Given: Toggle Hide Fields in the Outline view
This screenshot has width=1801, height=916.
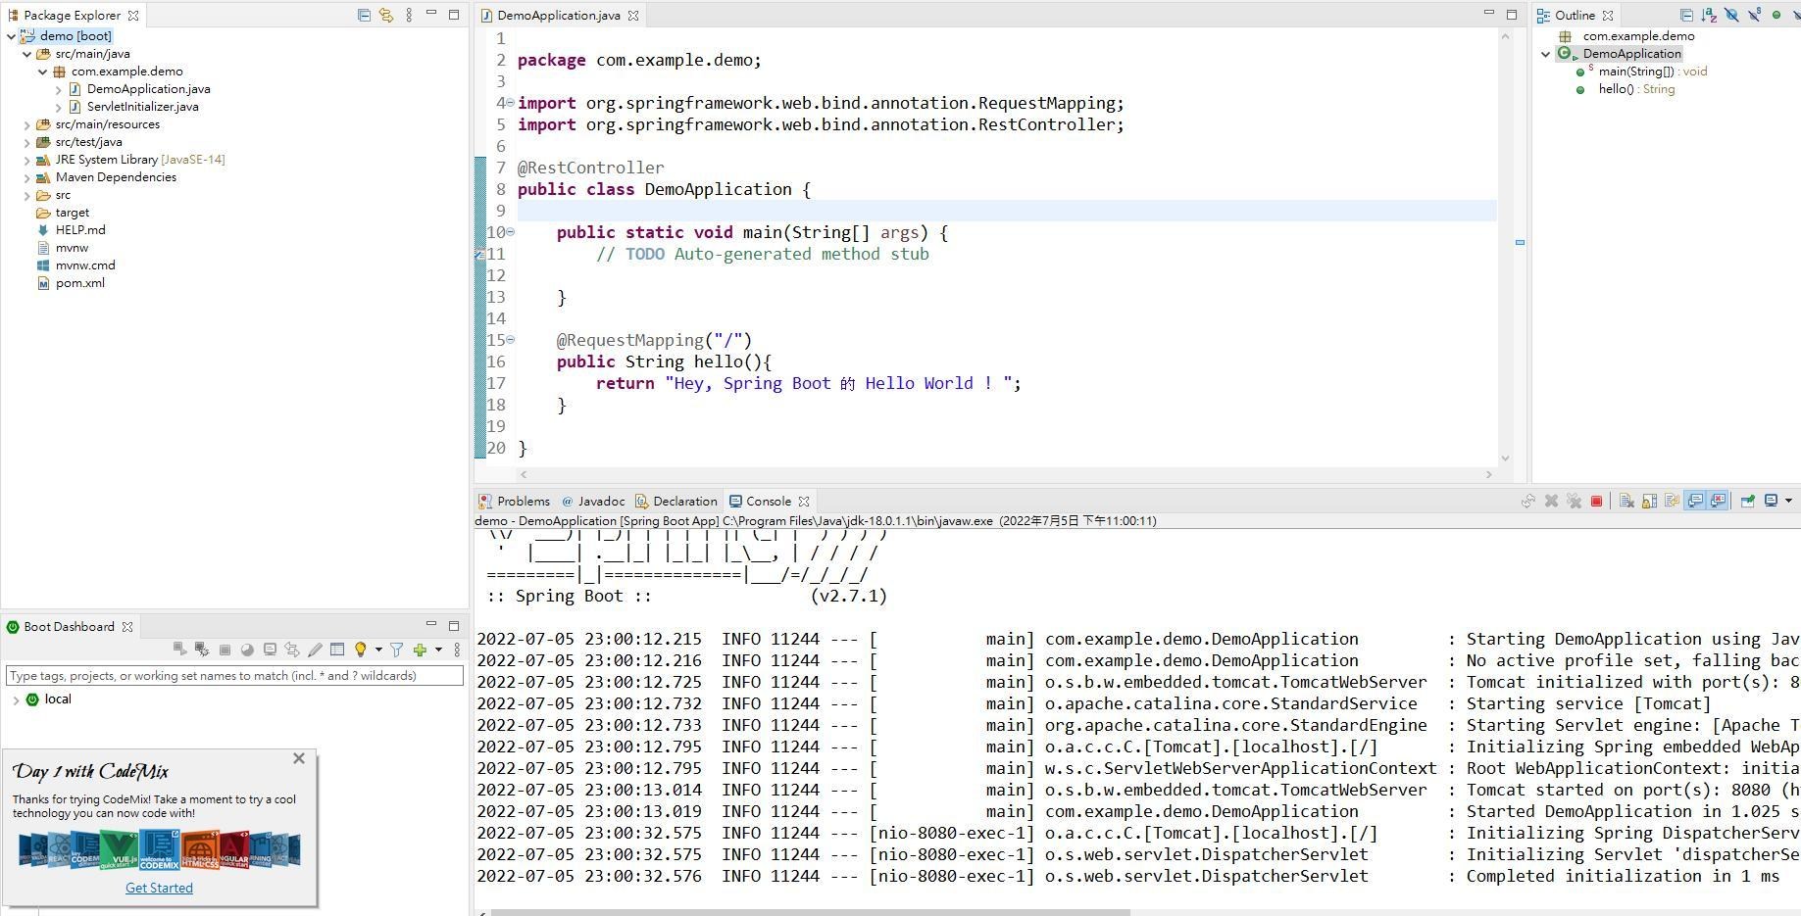Looking at the screenshot, I should [x=1731, y=16].
